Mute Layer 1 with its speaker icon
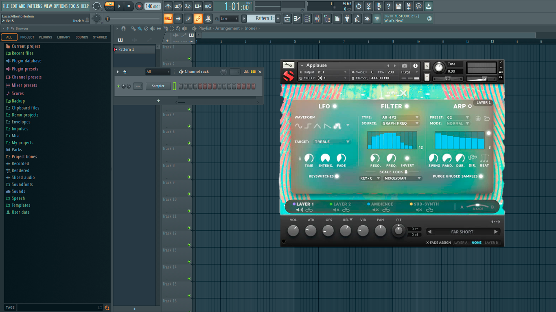 (300, 210)
